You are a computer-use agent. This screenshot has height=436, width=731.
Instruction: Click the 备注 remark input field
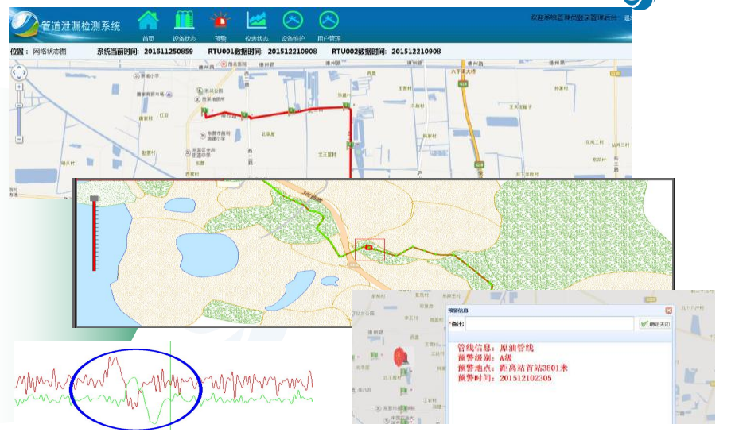pos(550,324)
